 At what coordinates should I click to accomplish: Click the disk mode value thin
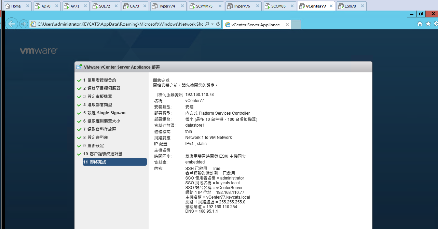(x=189, y=131)
